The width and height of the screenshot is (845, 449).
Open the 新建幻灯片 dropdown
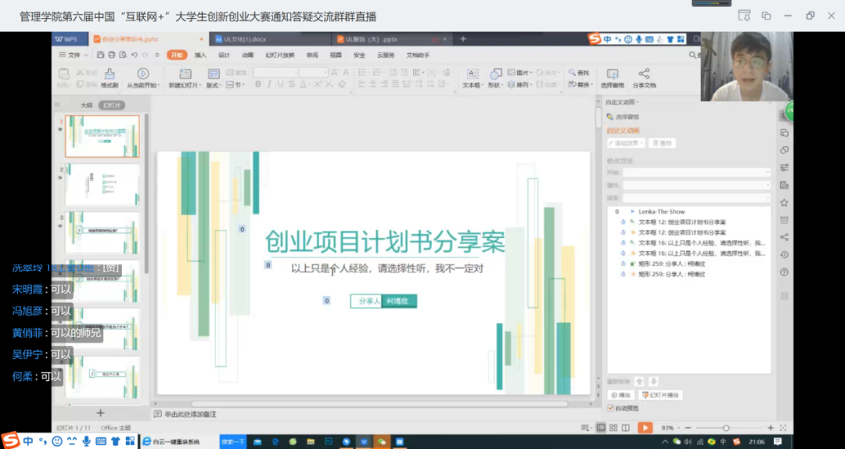183,84
